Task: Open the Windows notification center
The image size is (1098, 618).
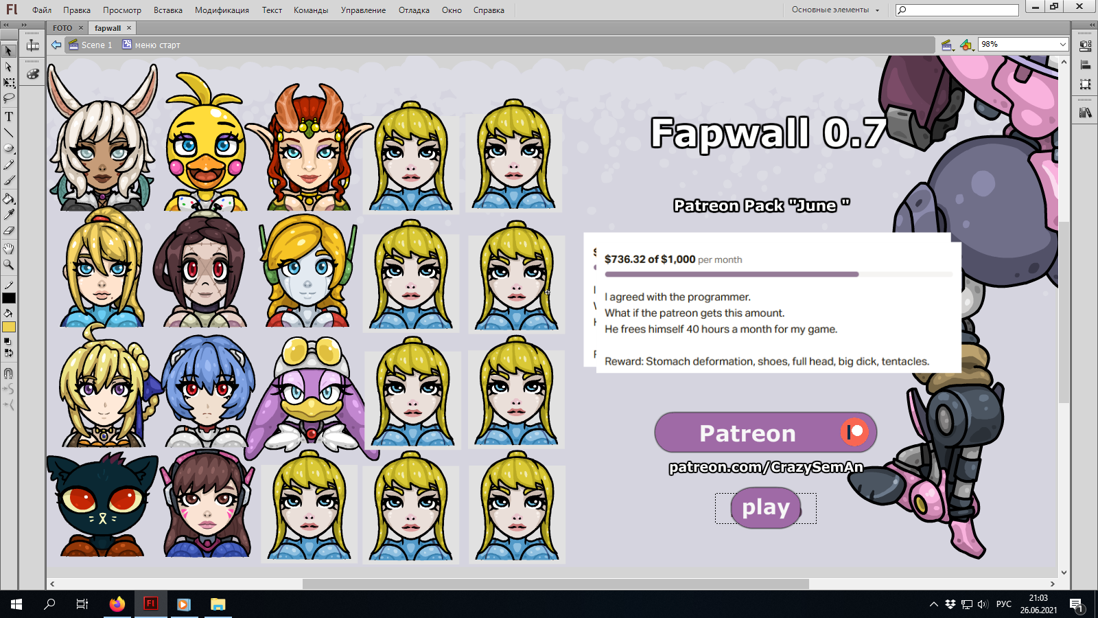Action: (1076, 604)
